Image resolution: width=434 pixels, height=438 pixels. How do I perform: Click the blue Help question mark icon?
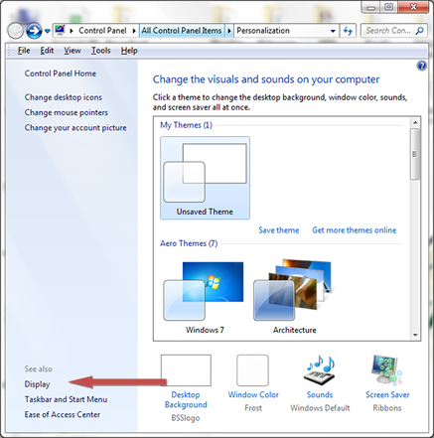(x=421, y=66)
